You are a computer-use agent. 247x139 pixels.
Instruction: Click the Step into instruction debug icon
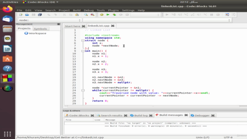[205, 15]
